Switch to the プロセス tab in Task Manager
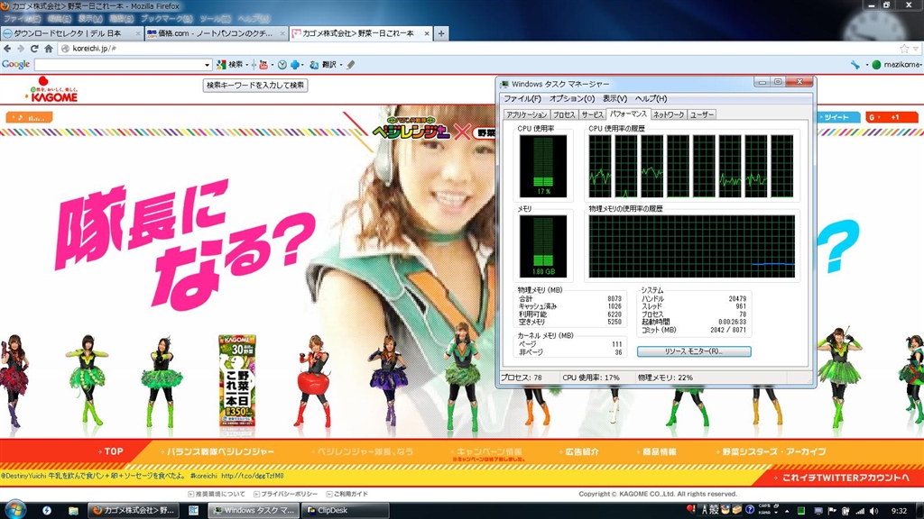The width and height of the screenshot is (924, 519). (564, 115)
